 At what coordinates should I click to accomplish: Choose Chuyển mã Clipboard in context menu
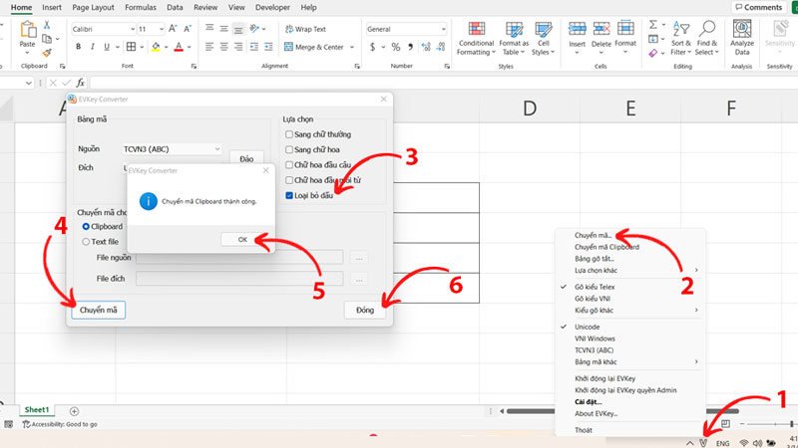606,246
